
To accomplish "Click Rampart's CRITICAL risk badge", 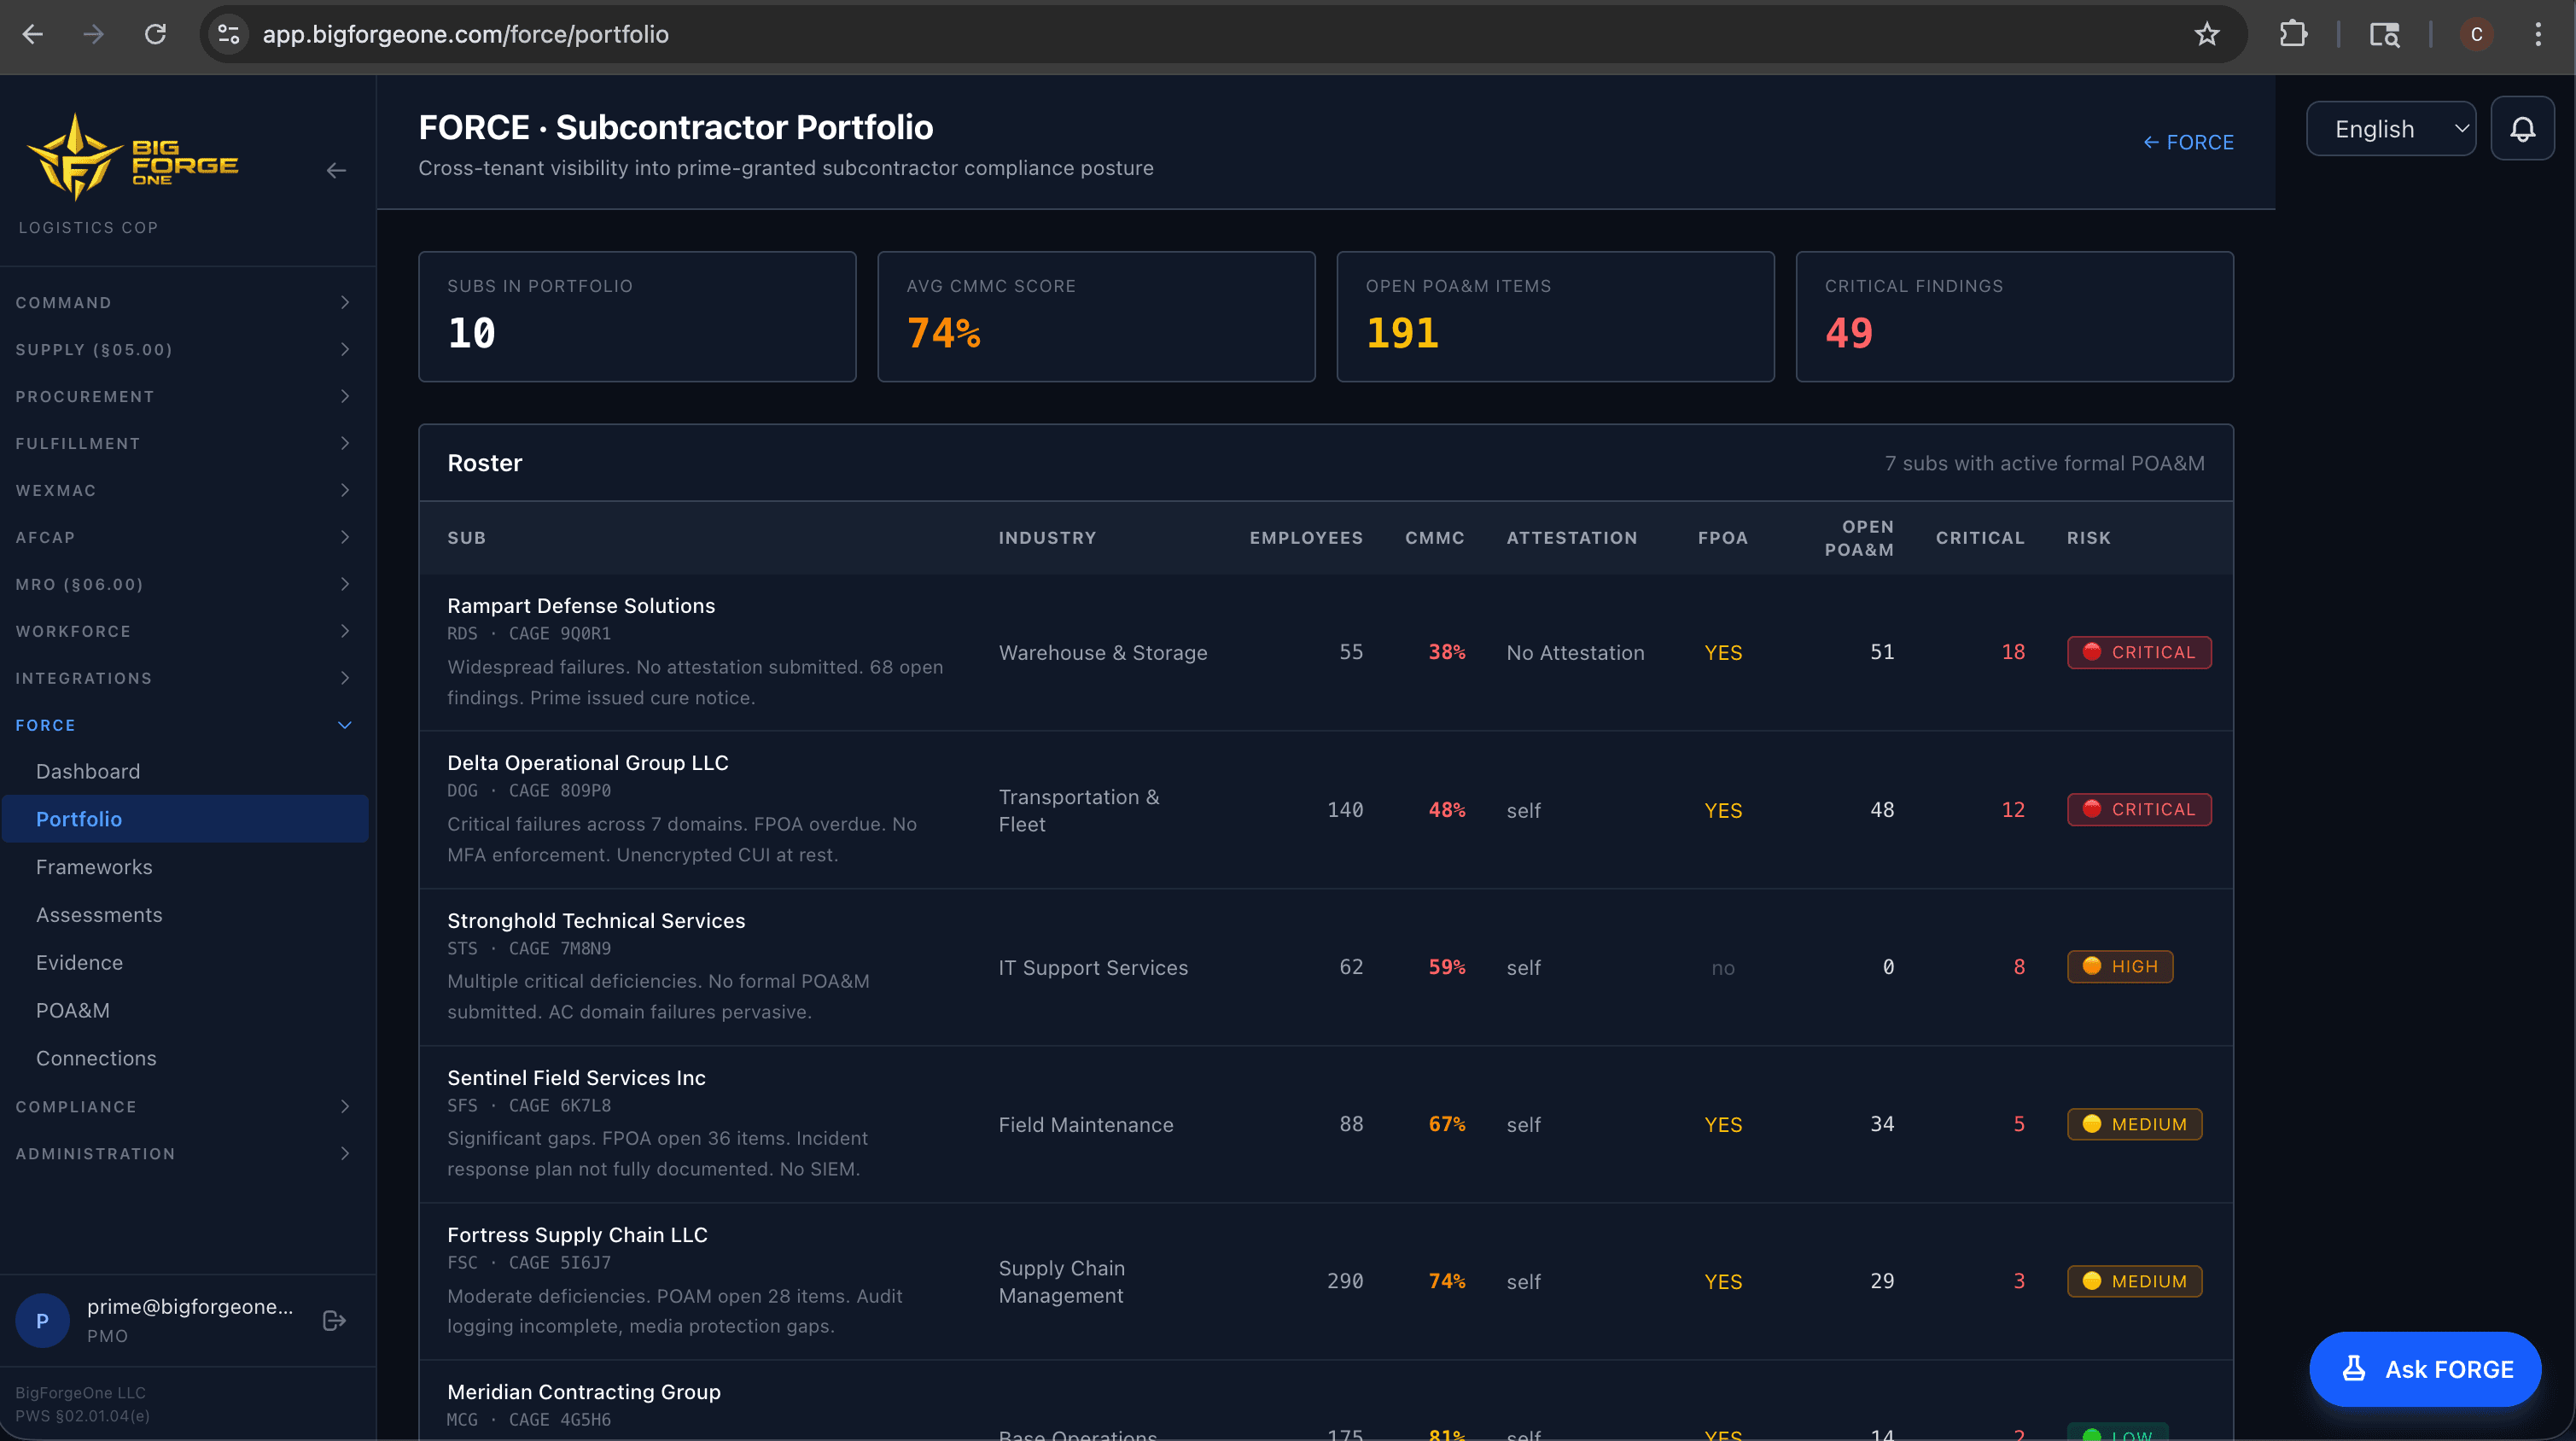I will point(2139,652).
